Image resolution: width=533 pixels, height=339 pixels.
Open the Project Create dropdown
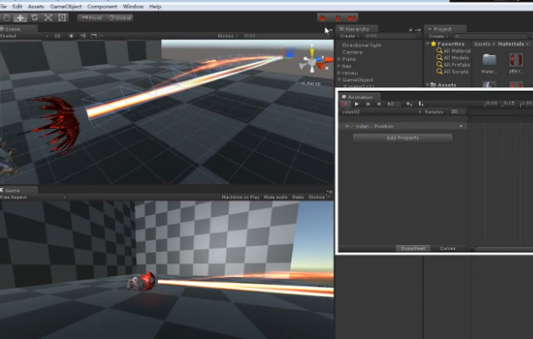pyautogui.click(x=438, y=36)
